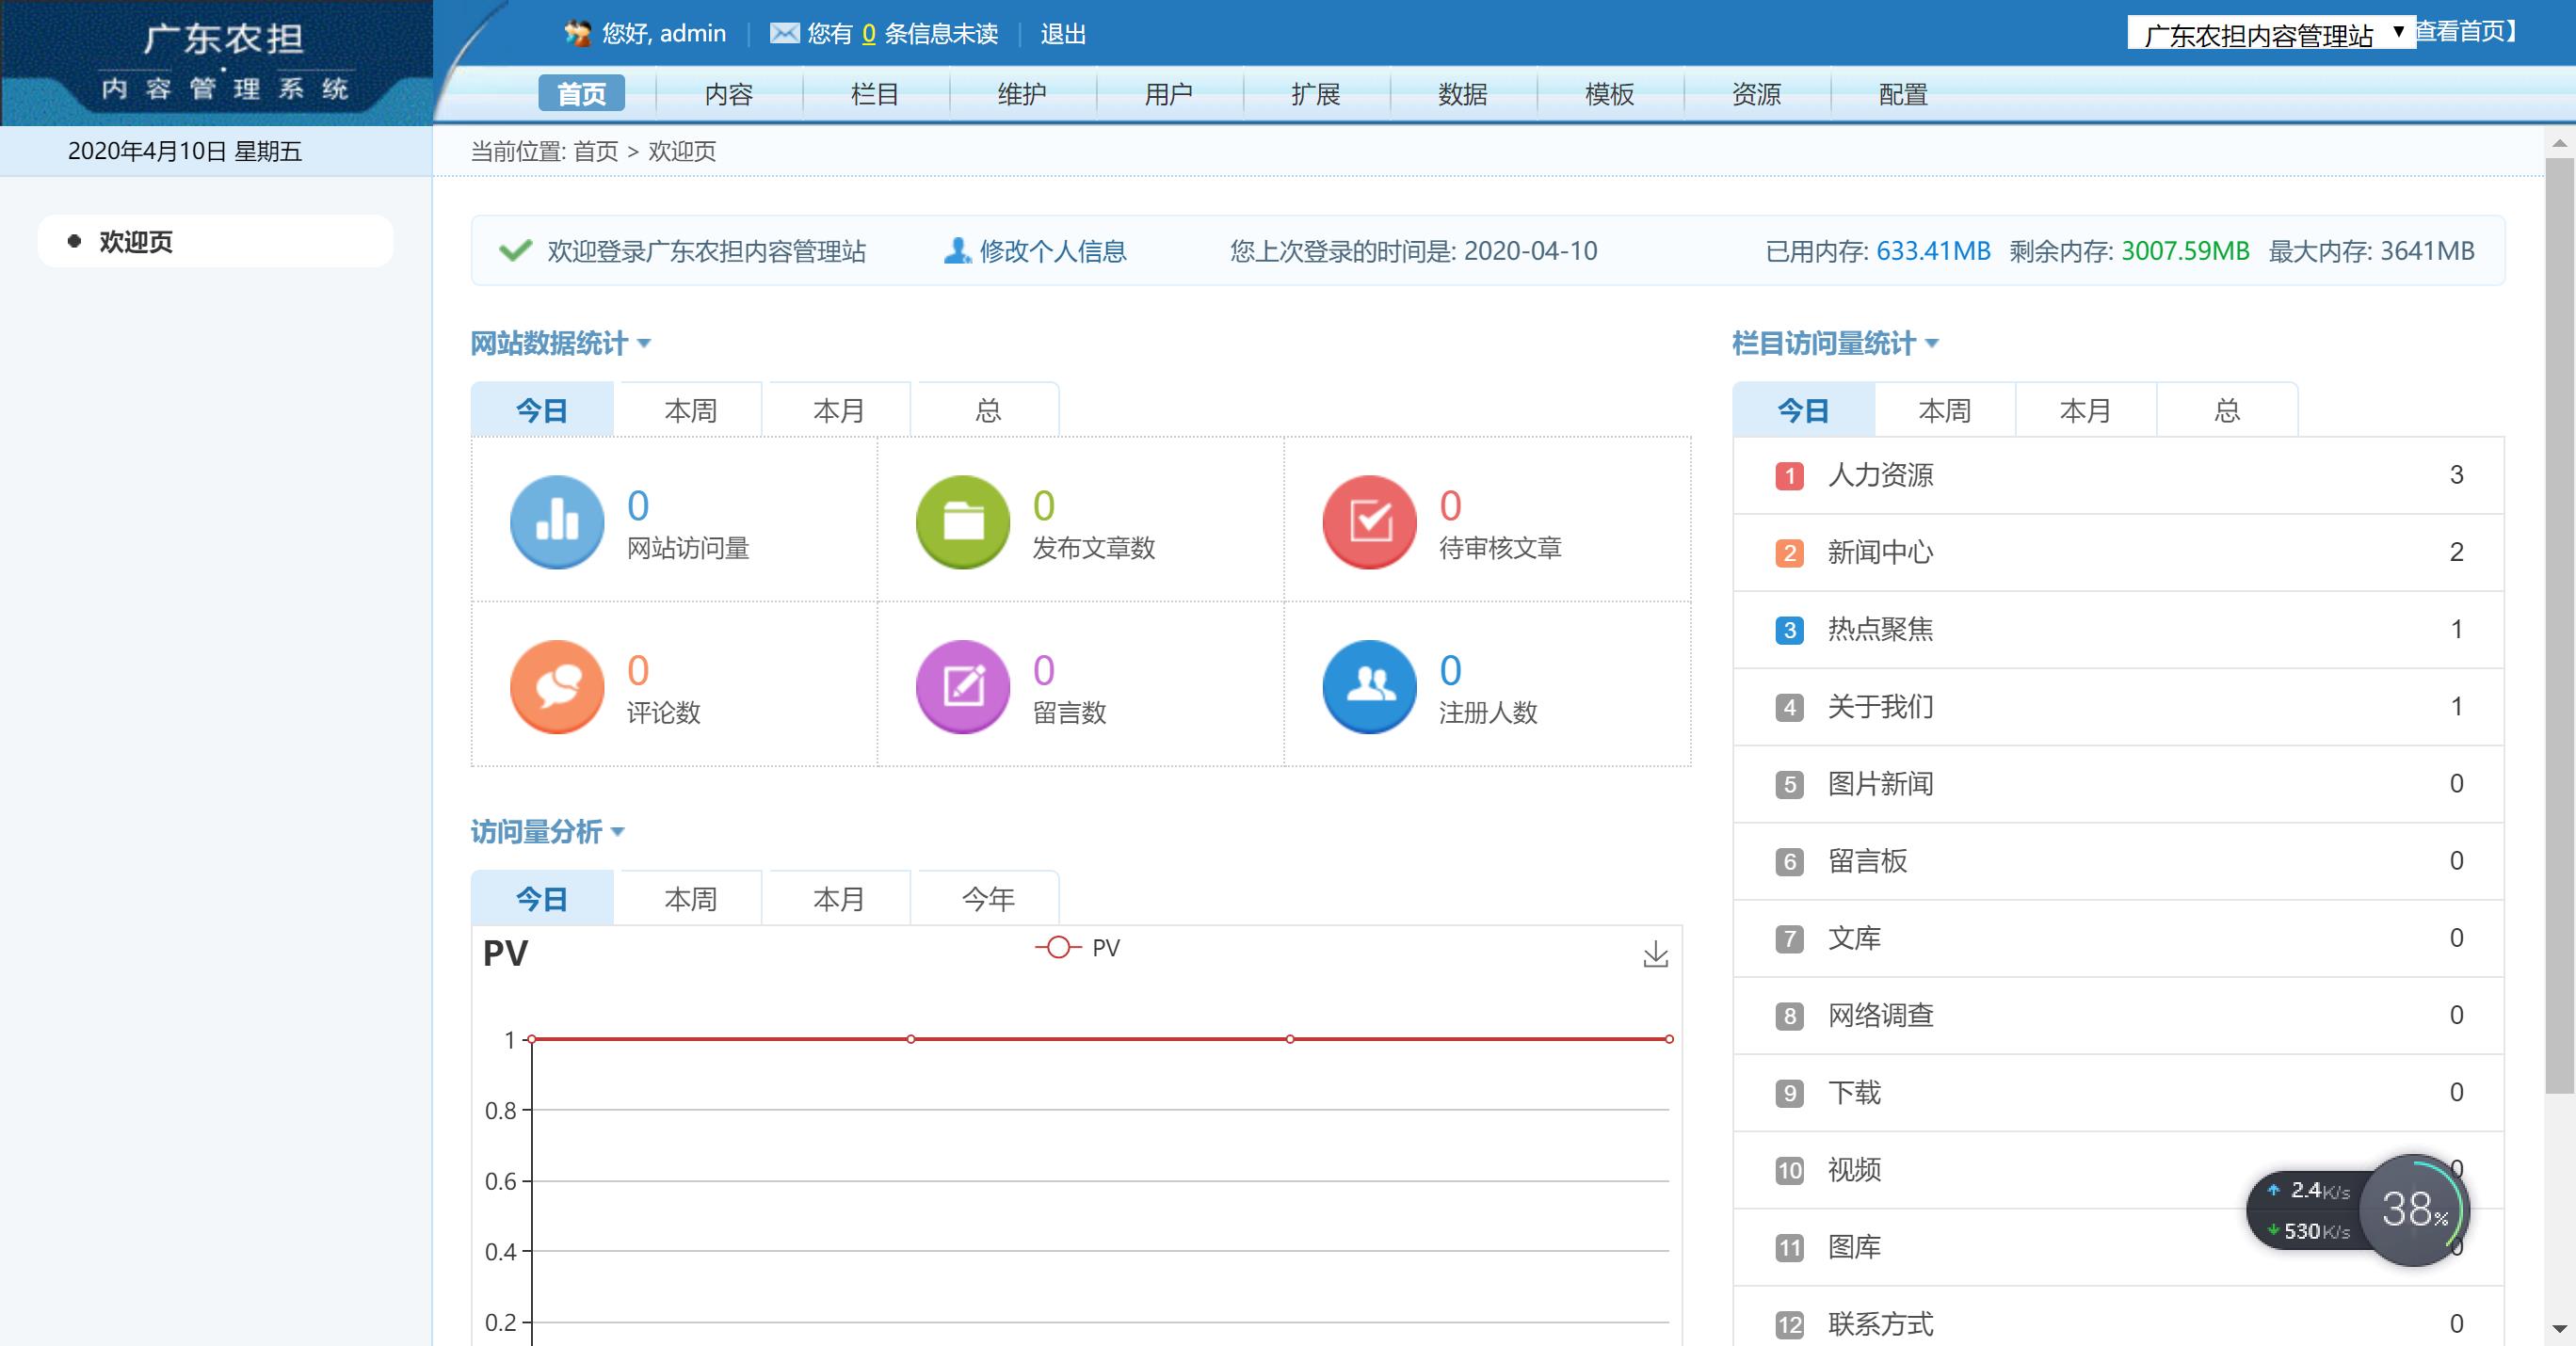Collapse the 访问量分析 section
This screenshot has width=2576, height=1346.
point(617,832)
